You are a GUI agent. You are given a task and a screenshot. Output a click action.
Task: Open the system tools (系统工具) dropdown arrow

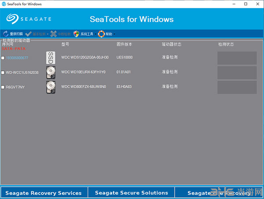(x=95, y=34)
